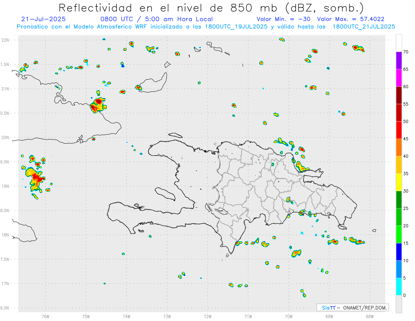Pick the dark maroon 55-60 dBZ colorbar segment
The height and width of the screenshot is (321, 415).
[x=399, y=95]
